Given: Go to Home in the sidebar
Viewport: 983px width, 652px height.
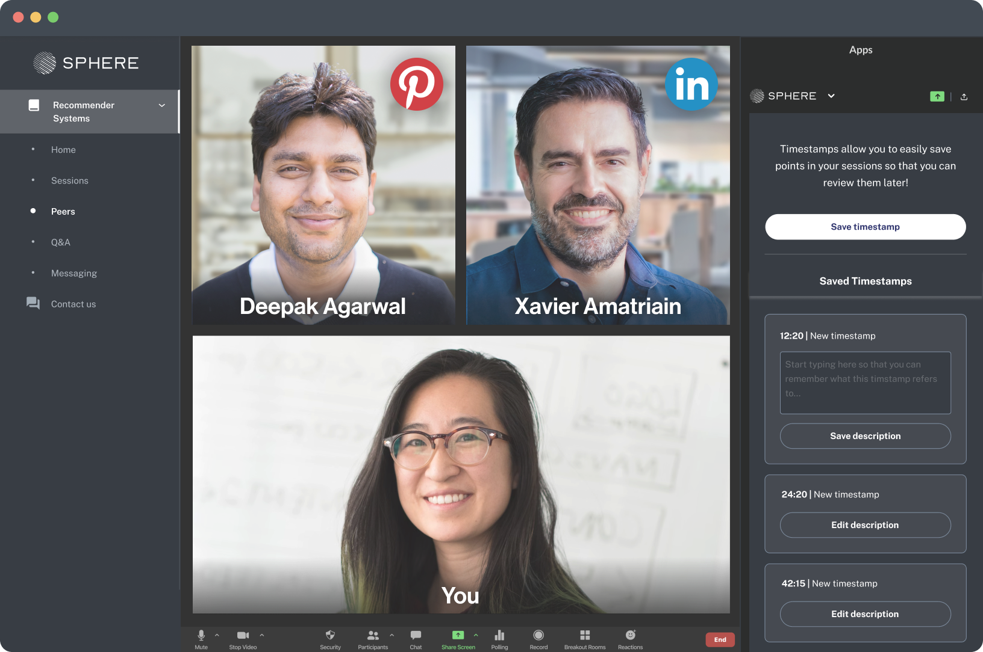Looking at the screenshot, I should (x=63, y=150).
